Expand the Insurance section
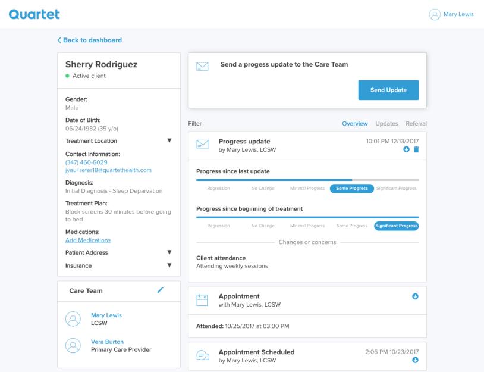Screen dimensions: 484x372 click(169, 265)
